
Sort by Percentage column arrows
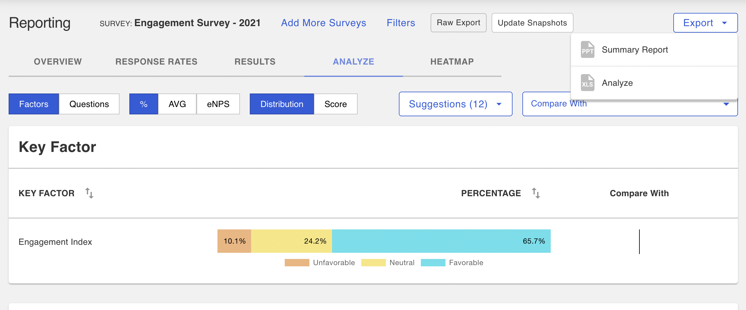[536, 193]
